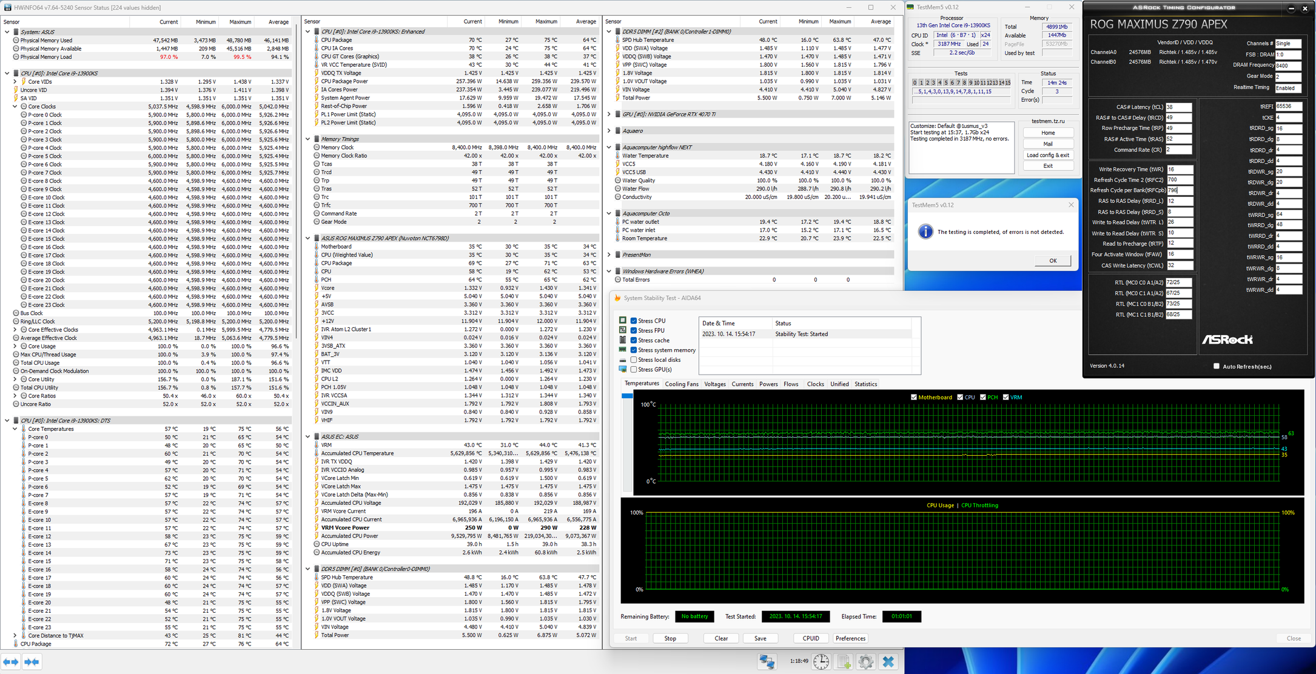Enable Stress local disks checkbox
The width and height of the screenshot is (1316, 674).
(634, 360)
